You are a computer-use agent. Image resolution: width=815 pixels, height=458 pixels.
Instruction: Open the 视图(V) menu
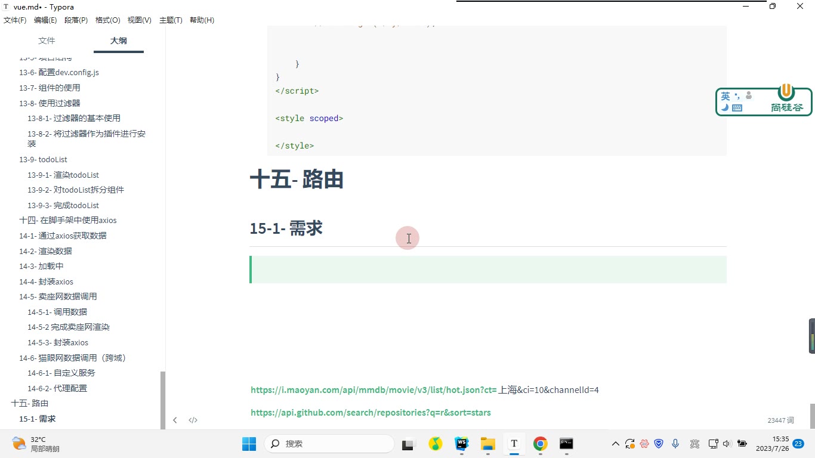pos(140,20)
